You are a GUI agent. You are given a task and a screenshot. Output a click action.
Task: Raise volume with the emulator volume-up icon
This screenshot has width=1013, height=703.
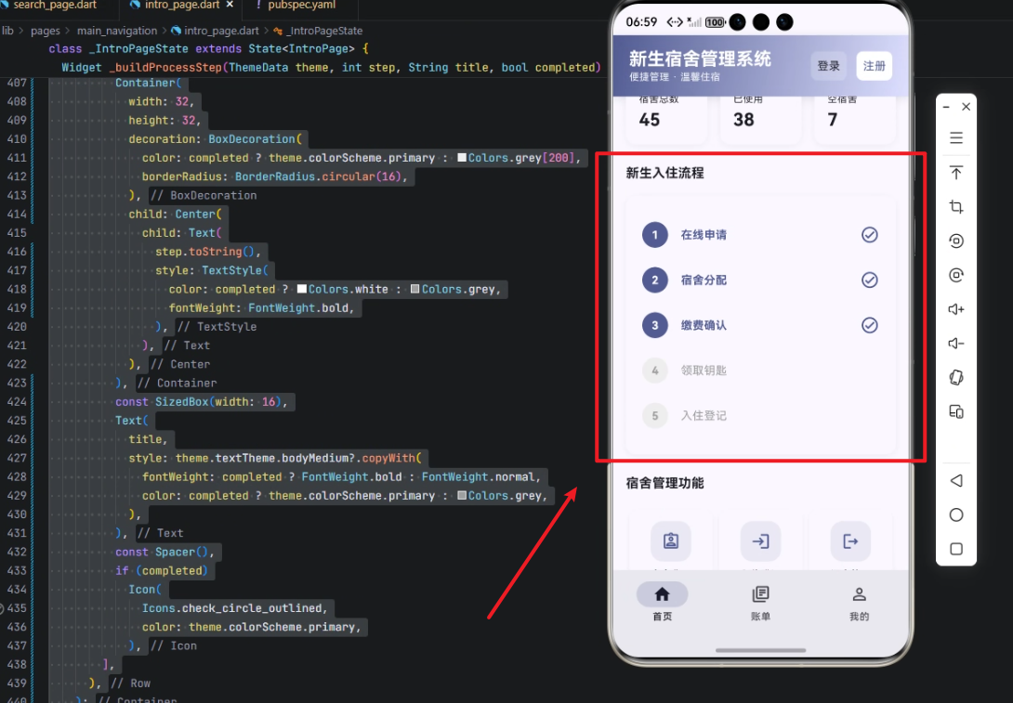(956, 309)
